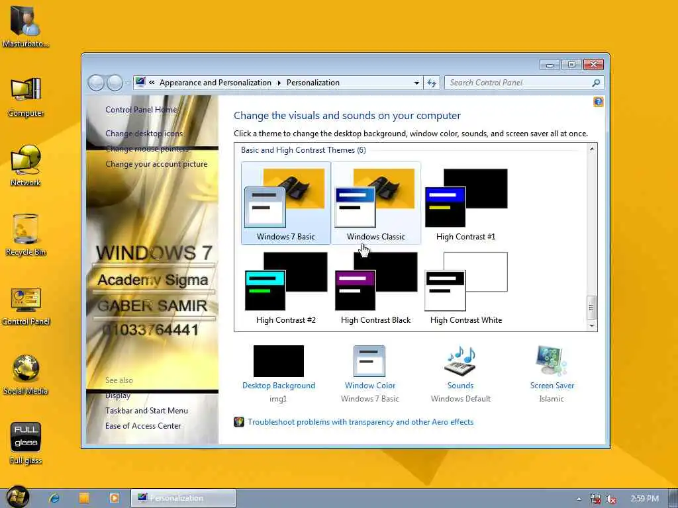Open the Desktop Background black preview
The image size is (678, 508).
[x=279, y=361]
